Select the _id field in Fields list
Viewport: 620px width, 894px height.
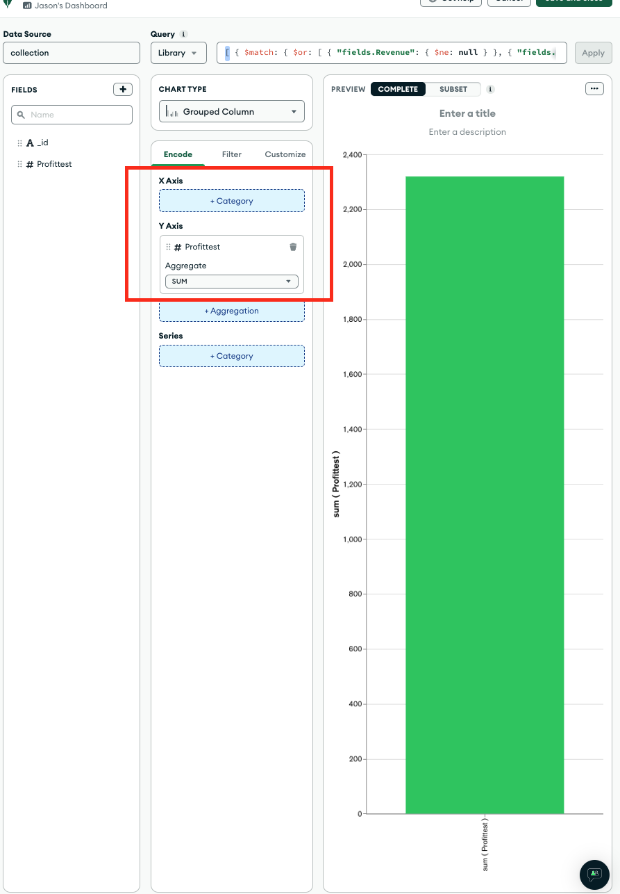tap(42, 143)
